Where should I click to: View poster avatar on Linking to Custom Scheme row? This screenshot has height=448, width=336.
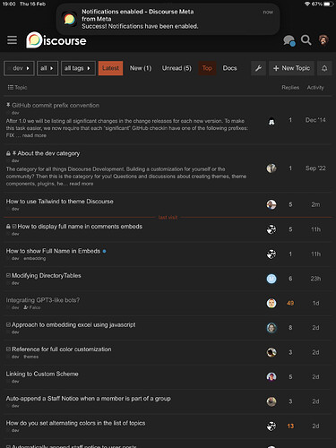click(271, 377)
